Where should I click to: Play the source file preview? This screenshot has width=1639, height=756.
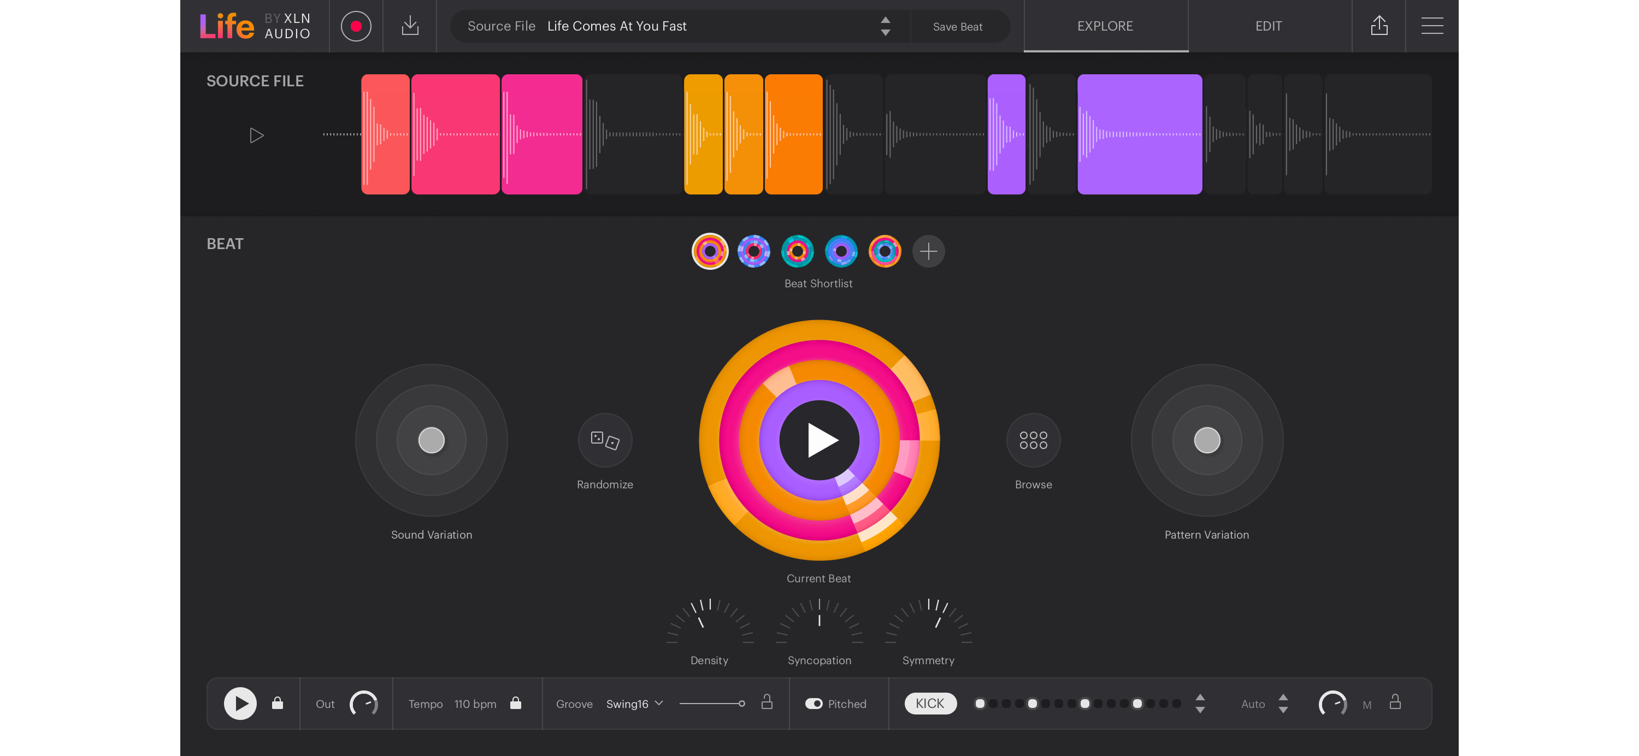[256, 135]
